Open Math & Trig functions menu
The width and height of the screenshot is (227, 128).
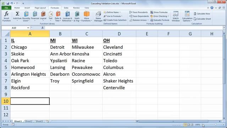(x=77, y=16)
